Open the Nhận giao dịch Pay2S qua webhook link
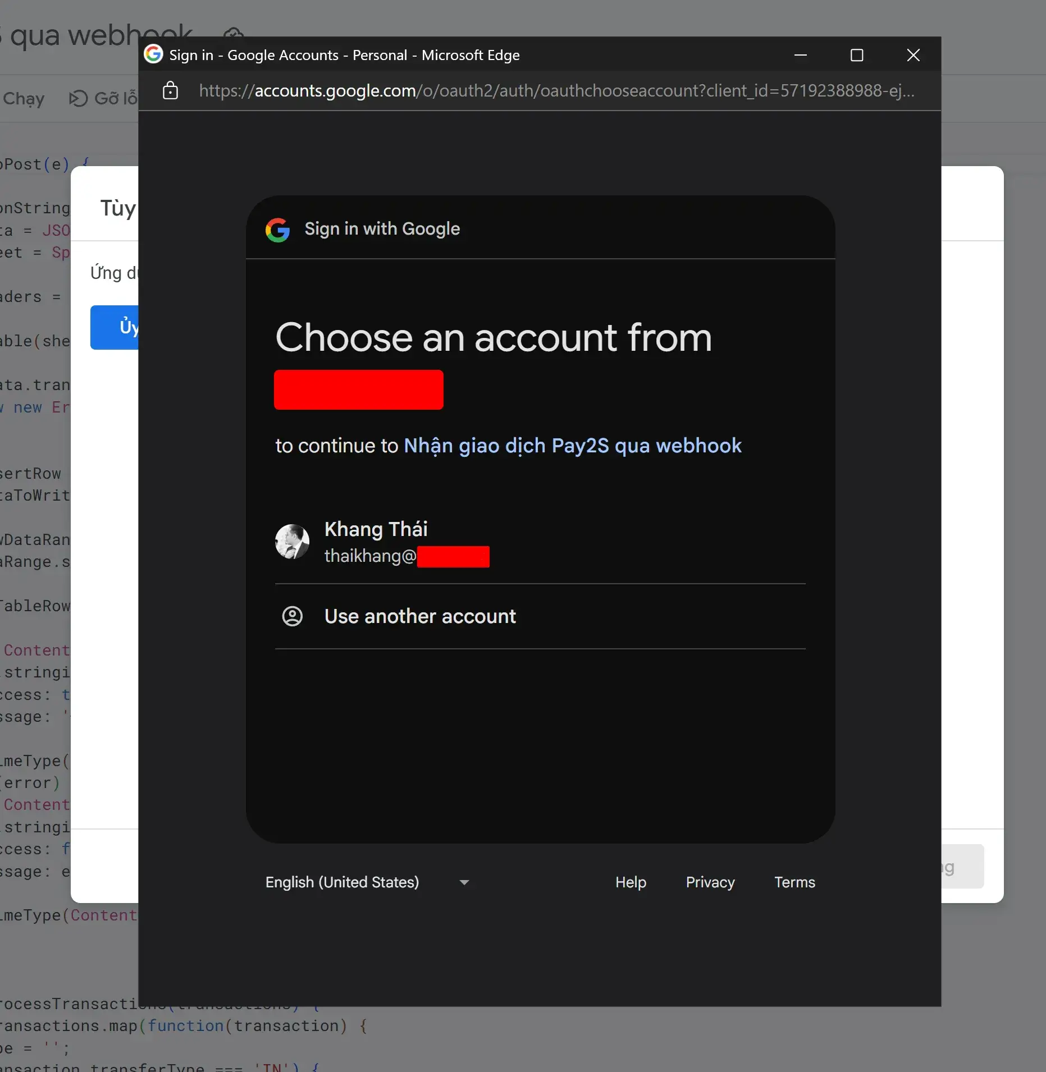The width and height of the screenshot is (1046, 1072). pyautogui.click(x=573, y=446)
